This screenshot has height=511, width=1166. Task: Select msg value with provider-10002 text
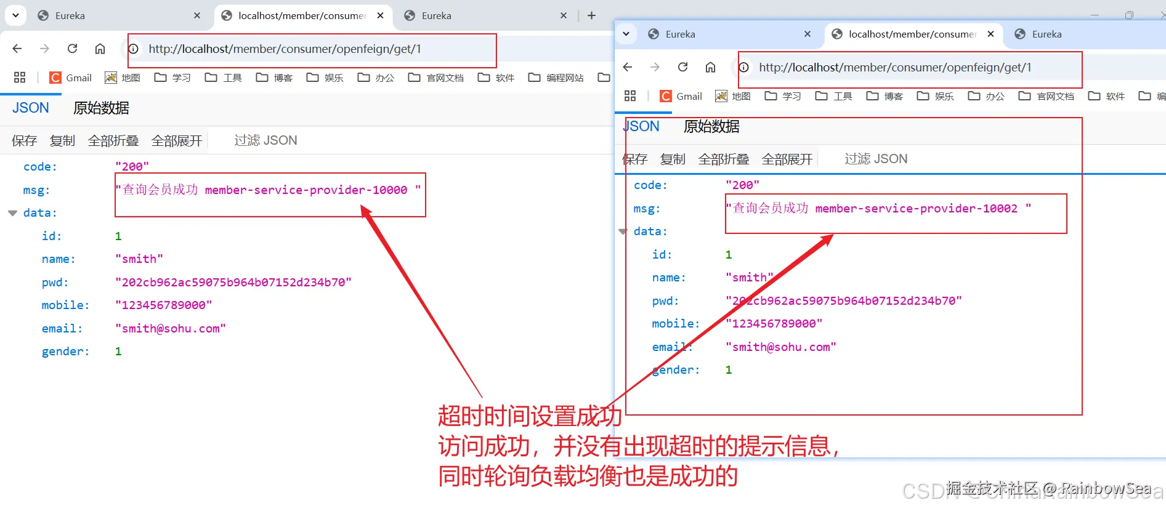pos(879,208)
